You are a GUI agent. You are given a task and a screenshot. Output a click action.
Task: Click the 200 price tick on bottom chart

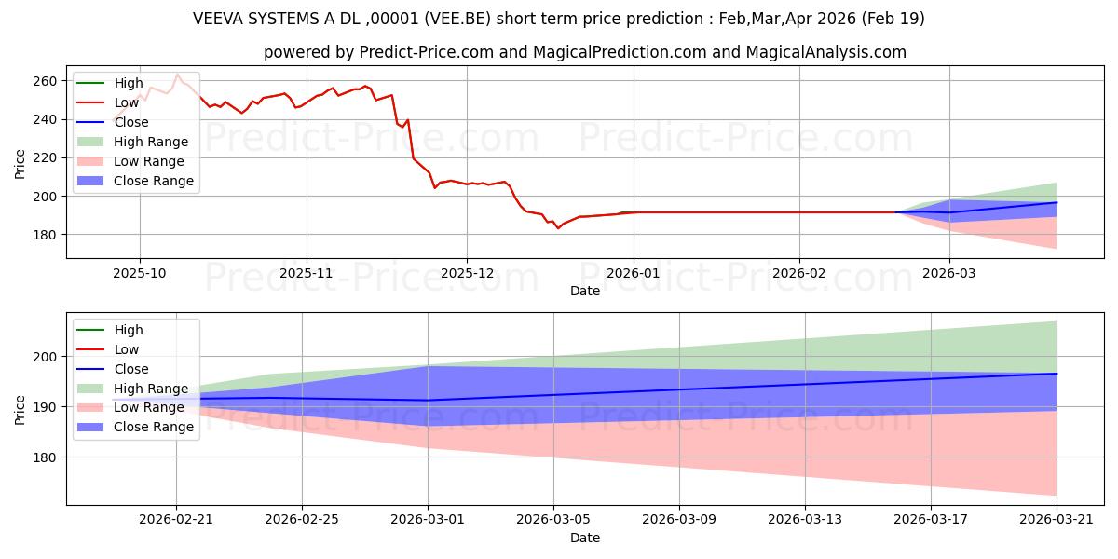click(45, 357)
